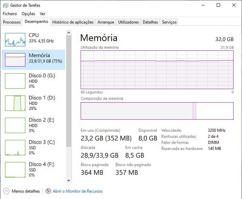This screenshot has height=199, width=242.
Task: Select the CPU performance graph thumbnail
Action: (15, 39)
